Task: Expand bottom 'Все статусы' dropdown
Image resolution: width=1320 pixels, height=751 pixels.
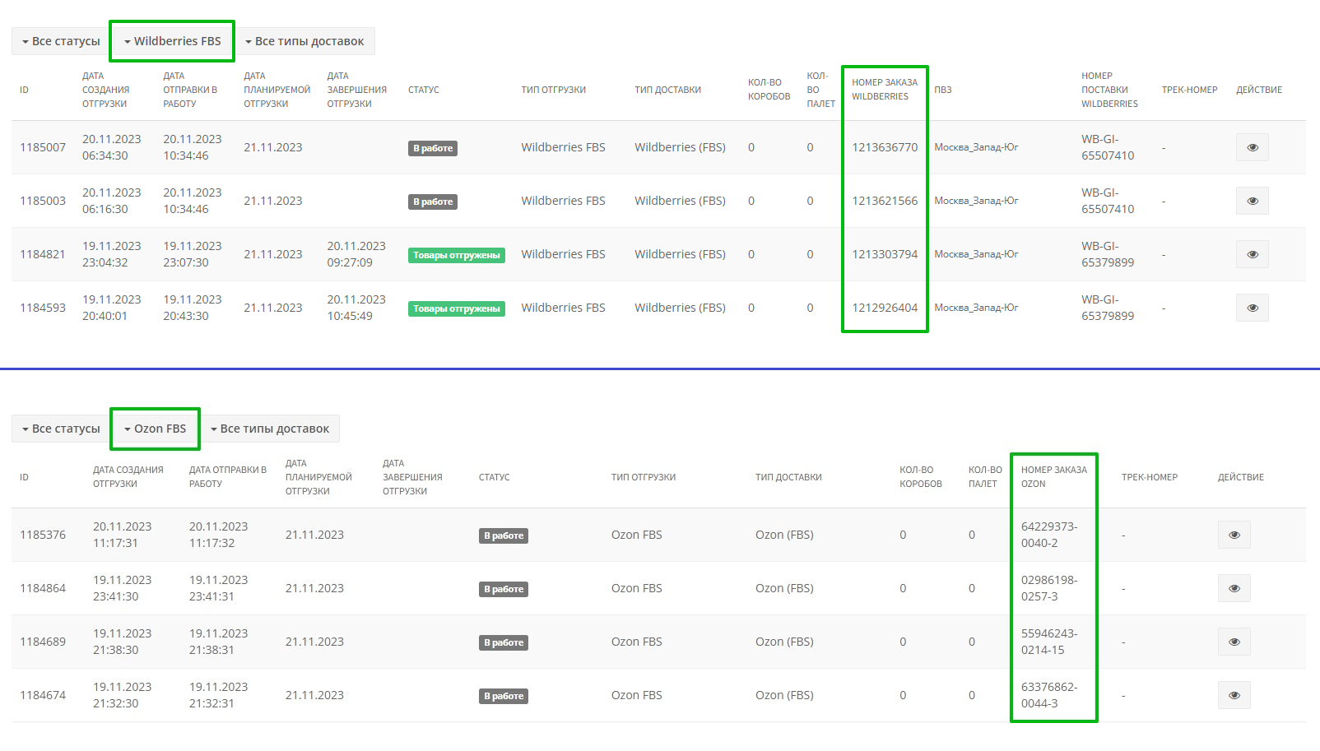Action: pyautogui.click(x=61, y=429)
